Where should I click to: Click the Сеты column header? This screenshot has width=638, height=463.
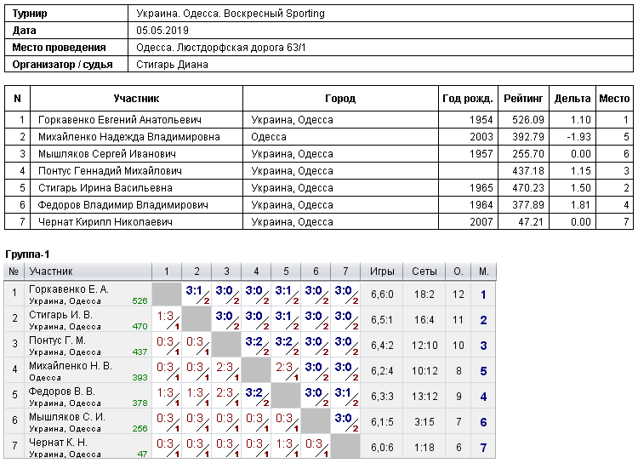pyautogui.click(x=424, y=272)
